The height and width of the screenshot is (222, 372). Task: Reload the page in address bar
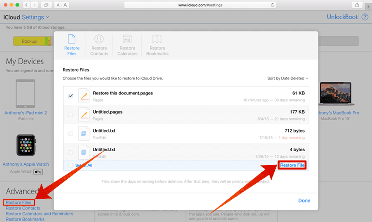[272, 5]
